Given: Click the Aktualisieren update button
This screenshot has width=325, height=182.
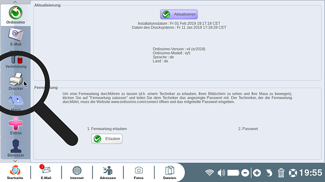Looking at the screenshot, I should pos(178,14).
